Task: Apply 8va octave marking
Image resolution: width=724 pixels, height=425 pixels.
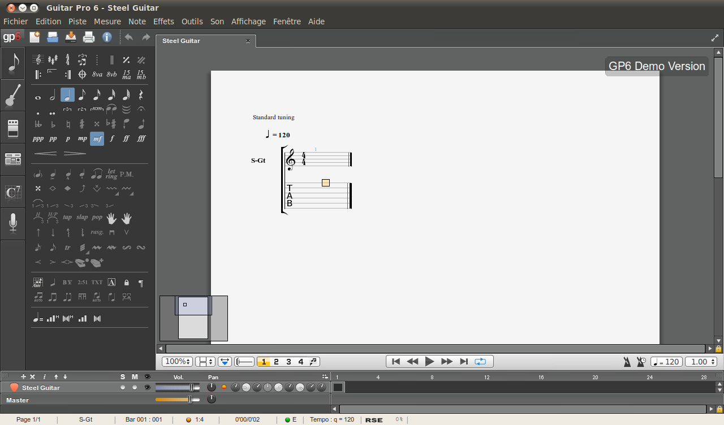Action: click(x=97, y=74)
